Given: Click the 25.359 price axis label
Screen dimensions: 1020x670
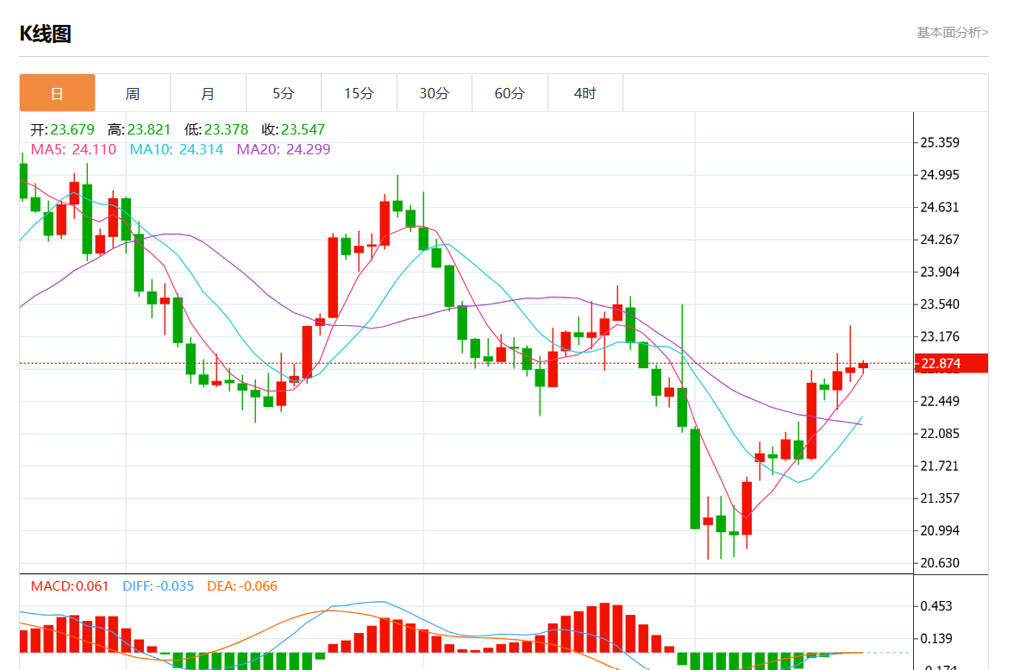Looking at the screenshot, I should pyautogui.click(x=939, y=142).
